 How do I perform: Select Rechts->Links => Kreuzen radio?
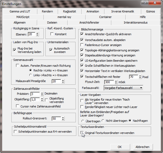pos(30,70)
